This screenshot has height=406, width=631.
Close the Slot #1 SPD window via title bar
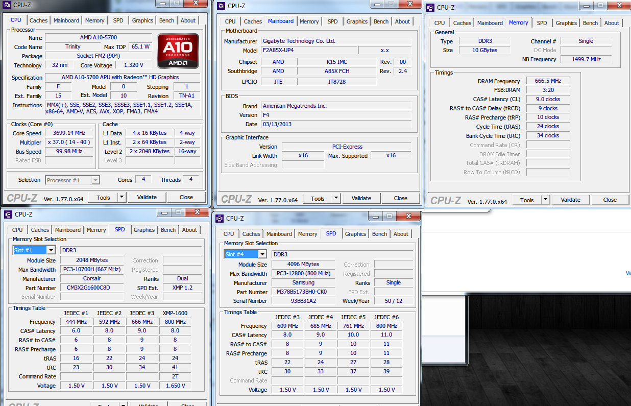point(197,212)
